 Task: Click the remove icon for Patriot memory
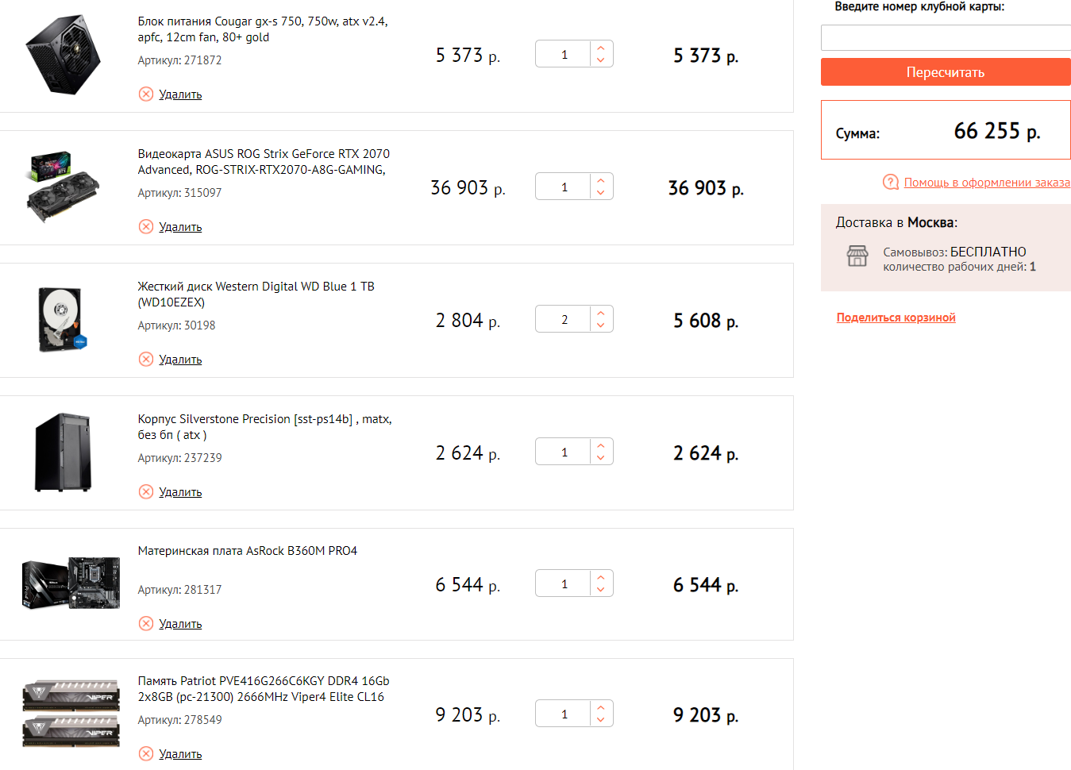[146, 754]
